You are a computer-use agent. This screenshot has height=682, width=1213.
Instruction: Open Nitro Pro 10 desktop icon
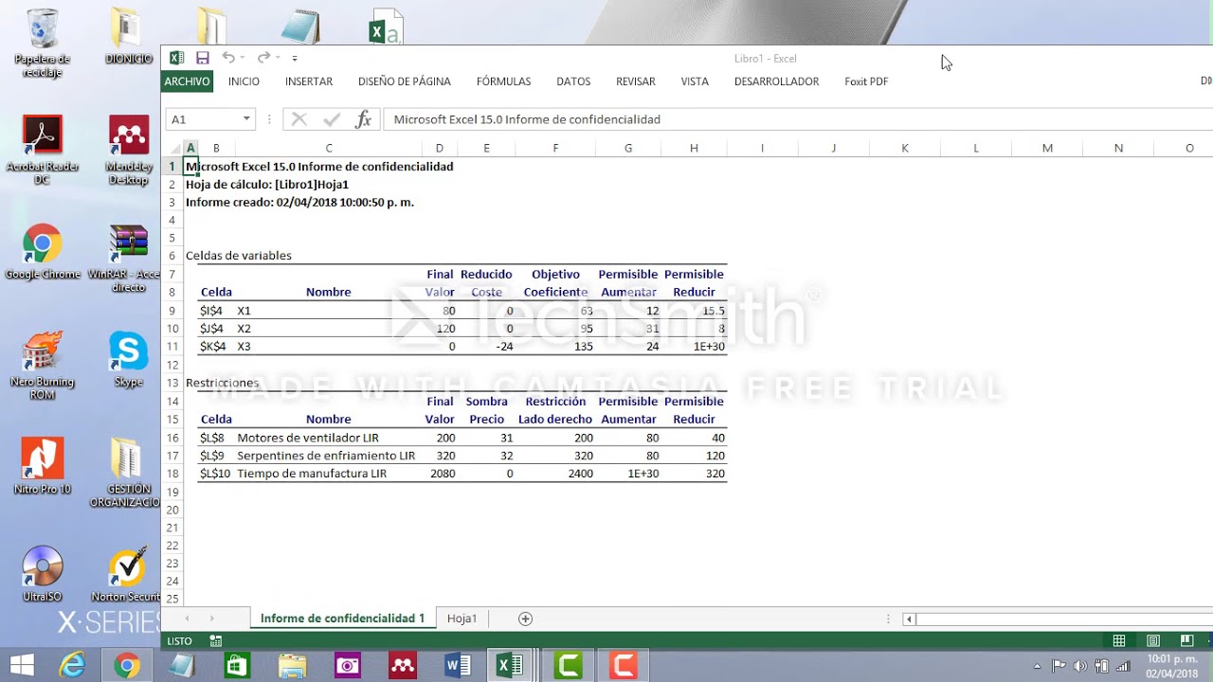point(43,466)
